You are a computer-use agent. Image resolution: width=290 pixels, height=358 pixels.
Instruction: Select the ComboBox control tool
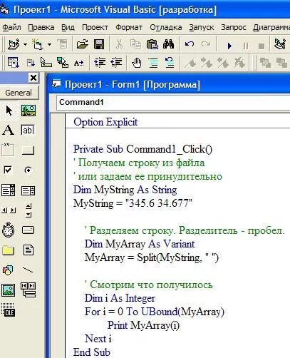9,190
